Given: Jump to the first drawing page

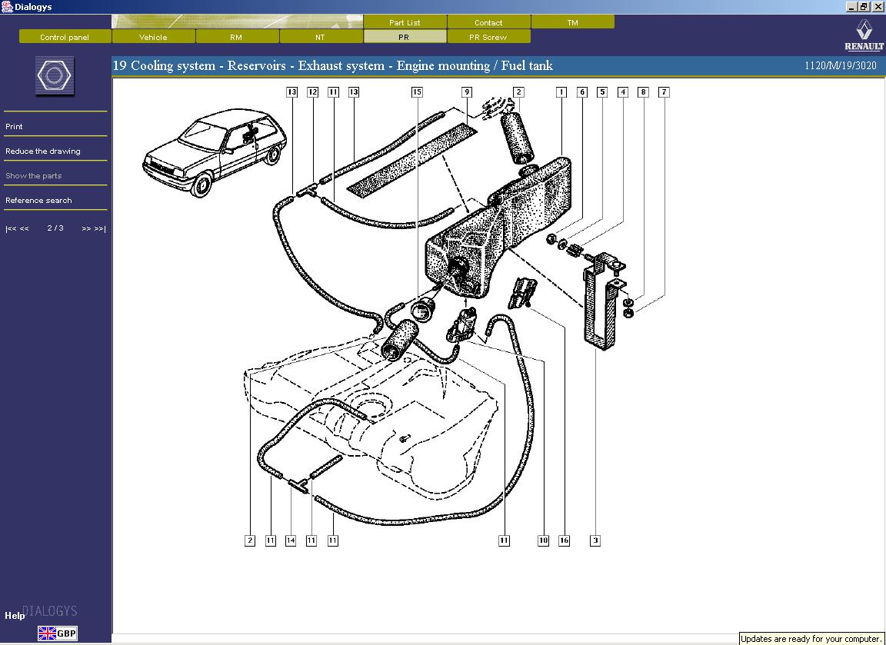Looking at the screenshot, I should pyautogui.click(x=9, y=229).
